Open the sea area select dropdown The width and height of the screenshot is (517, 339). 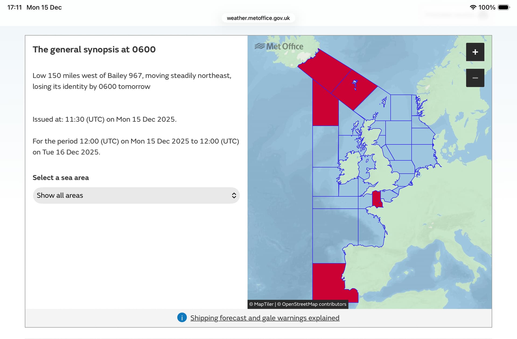coord(136,195)
